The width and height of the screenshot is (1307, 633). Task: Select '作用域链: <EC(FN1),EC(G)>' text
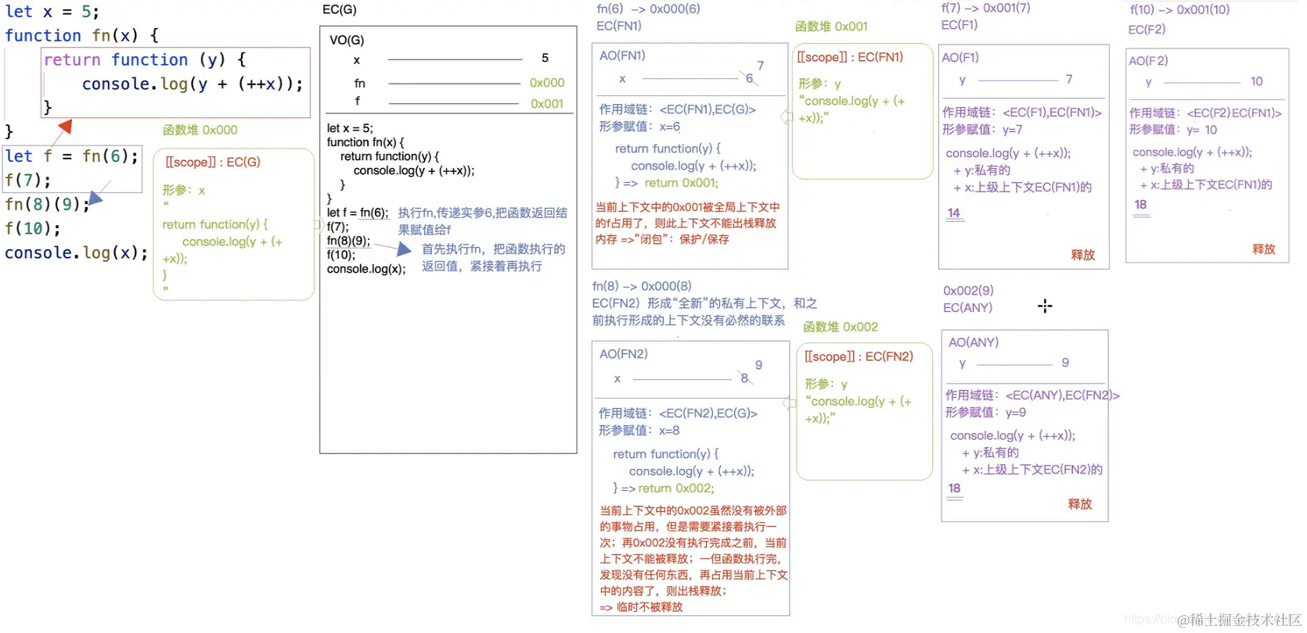point(677,110)
